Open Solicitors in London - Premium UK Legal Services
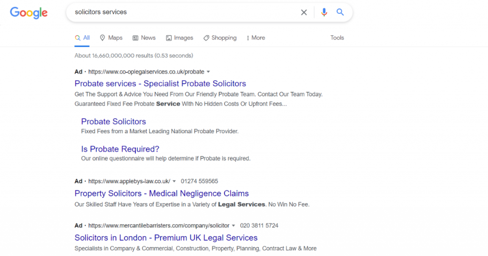Viewport: 488px width, 256px height. point(166,237)
